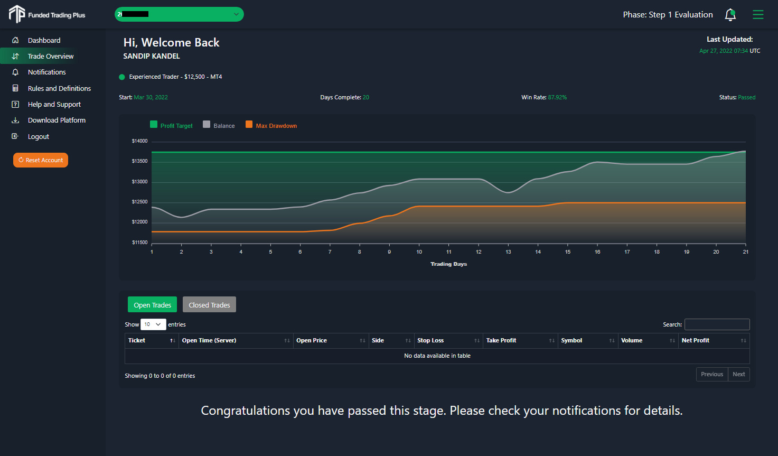Click the Dashboard home icon

tap(15, 40)
